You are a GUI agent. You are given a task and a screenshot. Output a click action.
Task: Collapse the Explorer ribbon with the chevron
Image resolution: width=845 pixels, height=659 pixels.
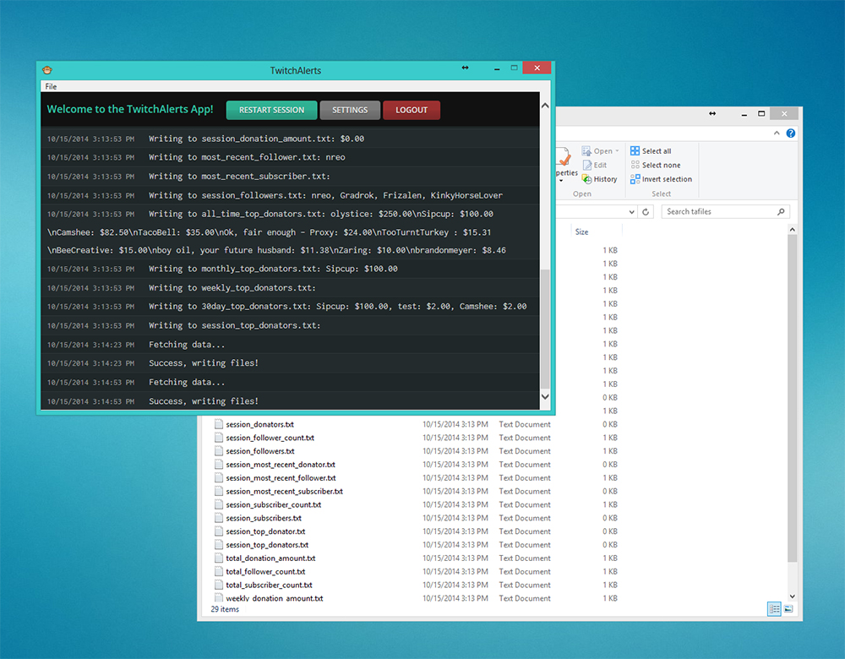[777, 133]
